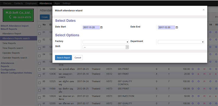Open Time Reports search in the sidebar
218x106 pixels.
13,48
